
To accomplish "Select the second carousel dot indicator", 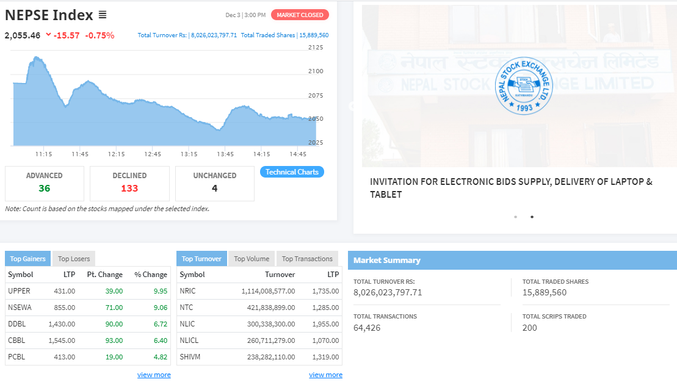I will (532, 217).
